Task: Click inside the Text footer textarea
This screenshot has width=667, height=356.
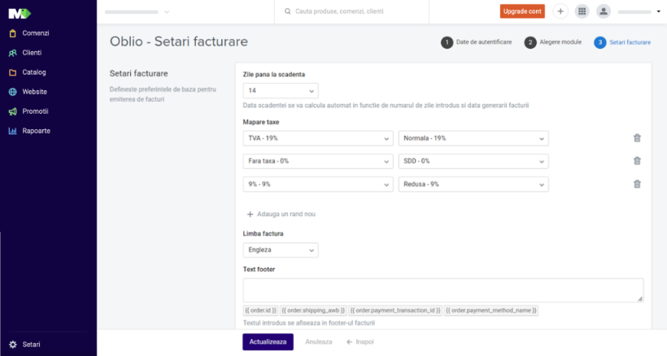Action: click(442, 290)
